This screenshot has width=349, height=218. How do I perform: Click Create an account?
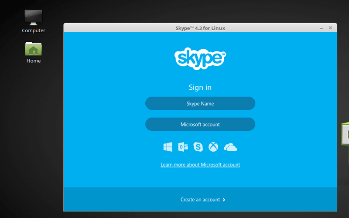tap(200, 200)
